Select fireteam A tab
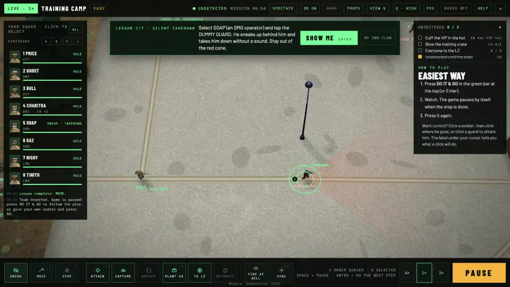 pyautogui.click(x=46, y=41)
